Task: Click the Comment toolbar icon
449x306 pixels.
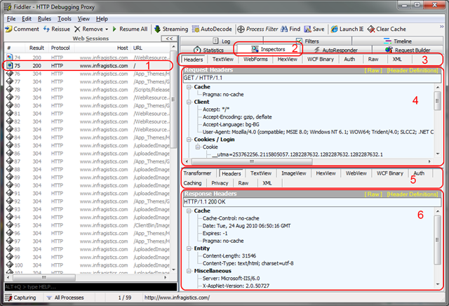Action: pyautogui.click(x=8, y=29)
